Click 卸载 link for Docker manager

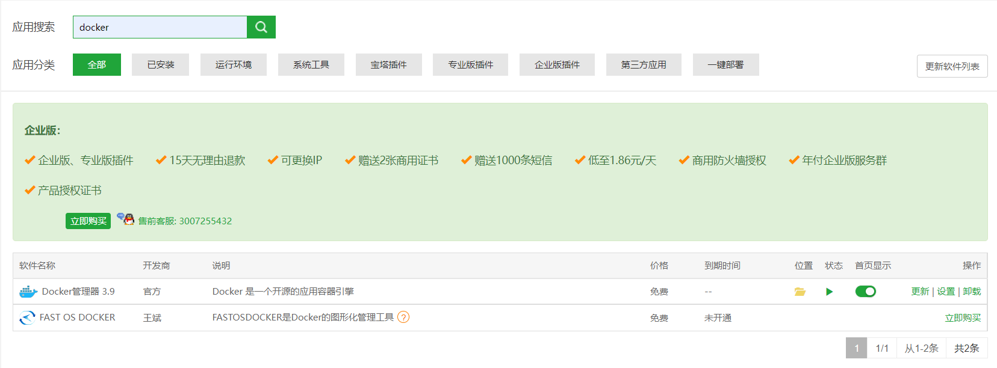pos(972,292)
